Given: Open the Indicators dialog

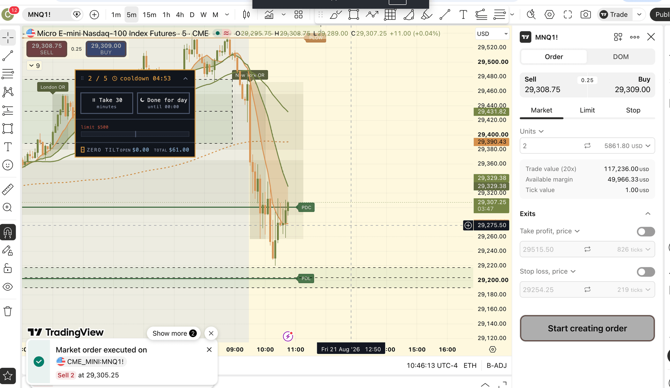Looking at the screenshot, I should coord(269,15).
